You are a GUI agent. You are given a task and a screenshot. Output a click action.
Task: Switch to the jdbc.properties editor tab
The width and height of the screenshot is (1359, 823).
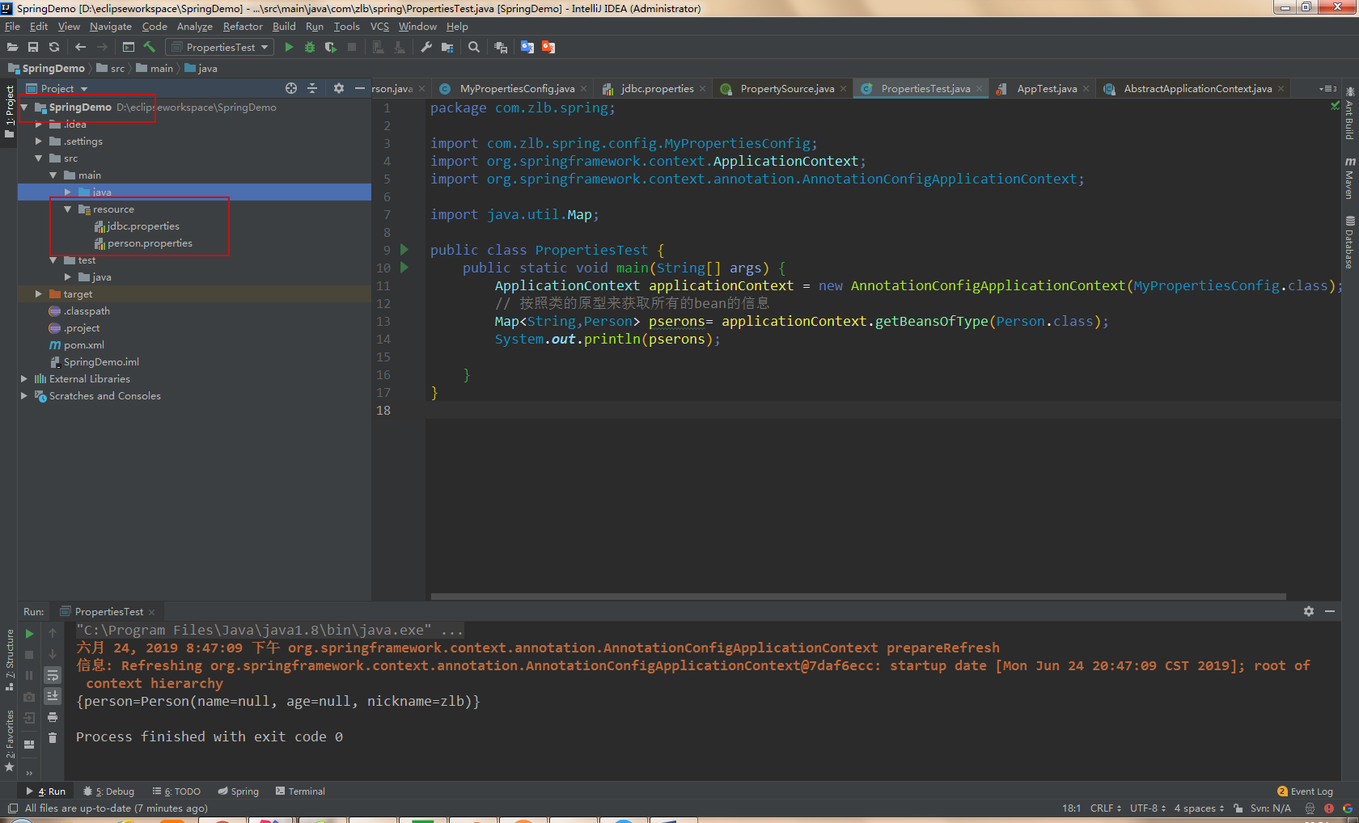(656, 89)
